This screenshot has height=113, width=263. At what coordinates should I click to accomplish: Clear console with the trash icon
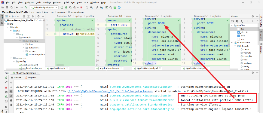(x=11, y=105)
